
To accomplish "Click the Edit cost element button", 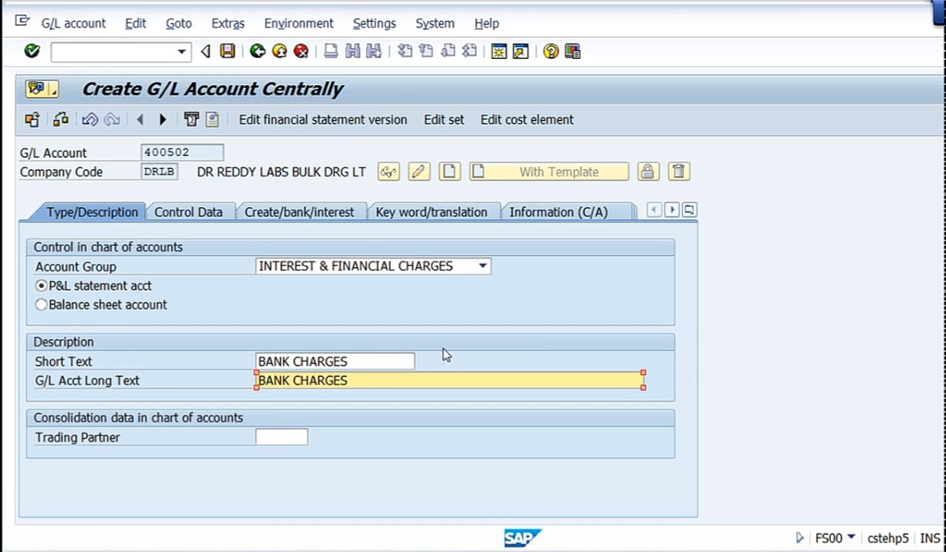I will tap(527, 120).
